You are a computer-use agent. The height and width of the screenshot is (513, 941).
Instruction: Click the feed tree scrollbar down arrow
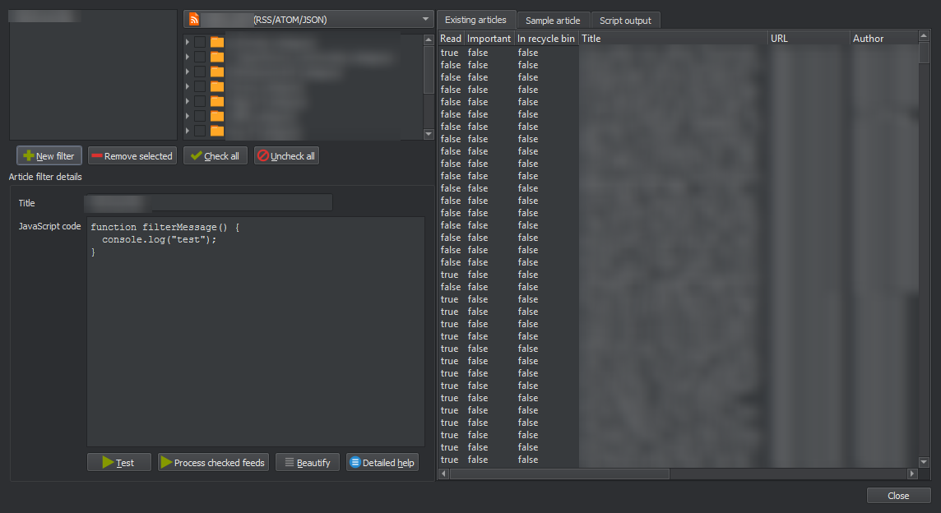pyautogui.click(x=429, y=134)
